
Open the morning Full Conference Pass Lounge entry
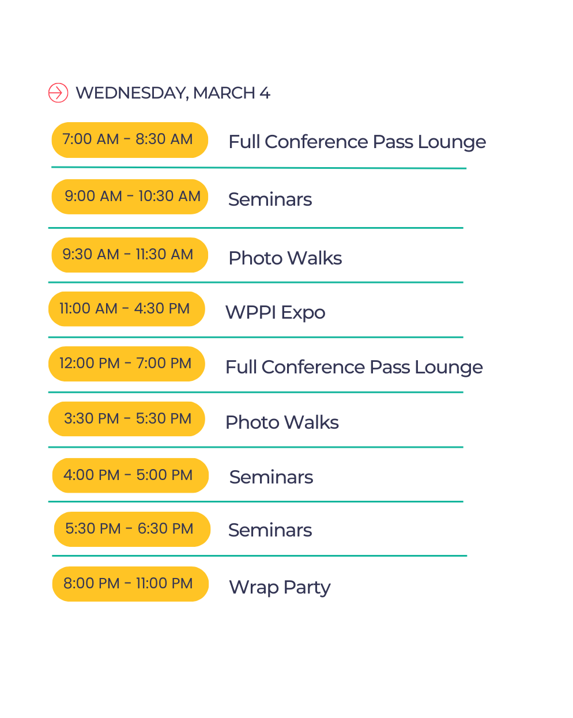[357, 142]
